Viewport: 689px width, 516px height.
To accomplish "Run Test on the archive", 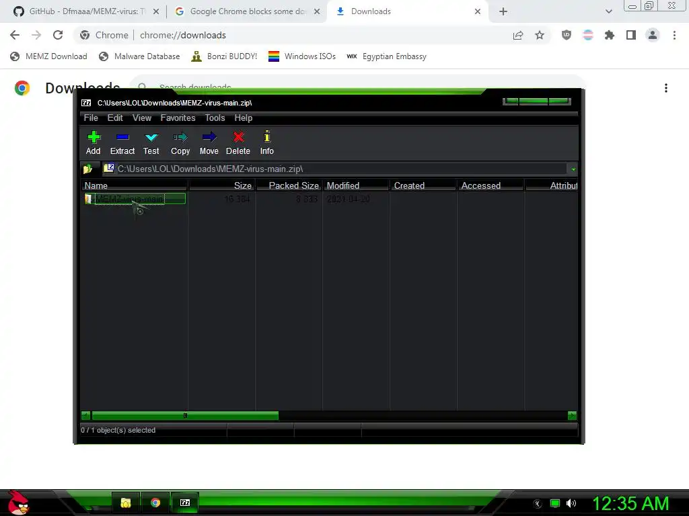I will click(x=151, y=142).
